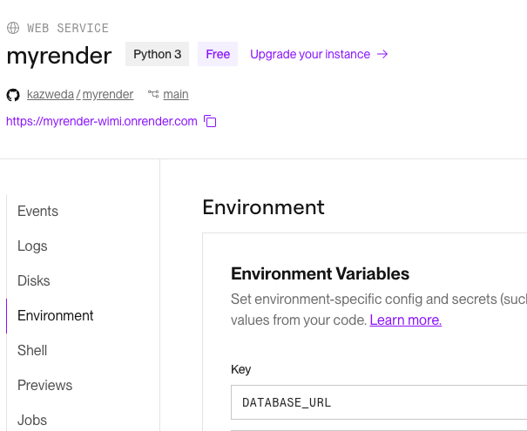Select Disks in the sidebar
Viewport: 527px width, 431px height.
point(34,281)
